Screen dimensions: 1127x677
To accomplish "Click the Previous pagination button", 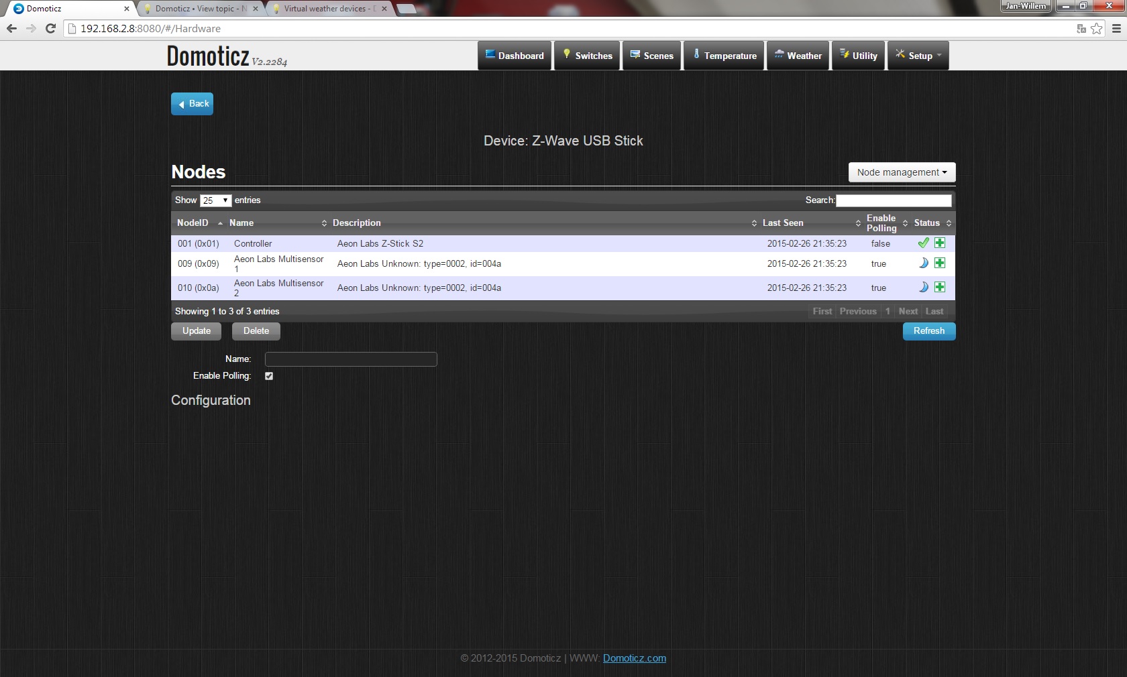I will point(858,311).
